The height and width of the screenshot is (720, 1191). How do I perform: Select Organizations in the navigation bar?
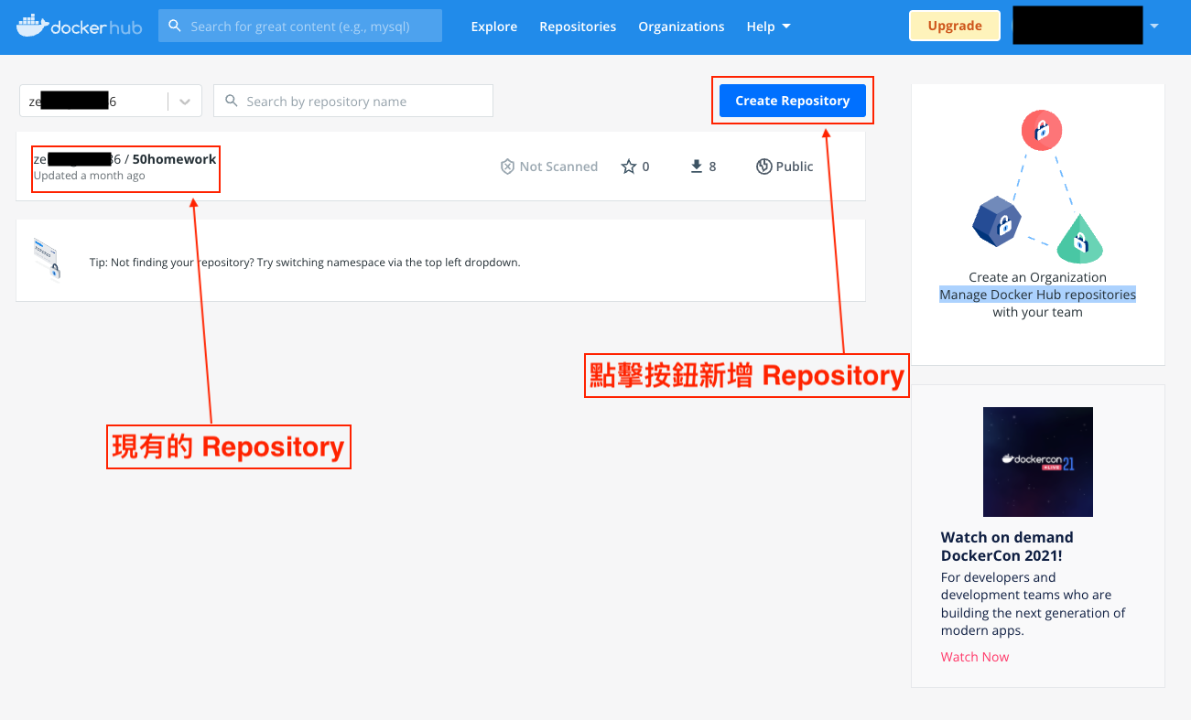pos(681,27)
